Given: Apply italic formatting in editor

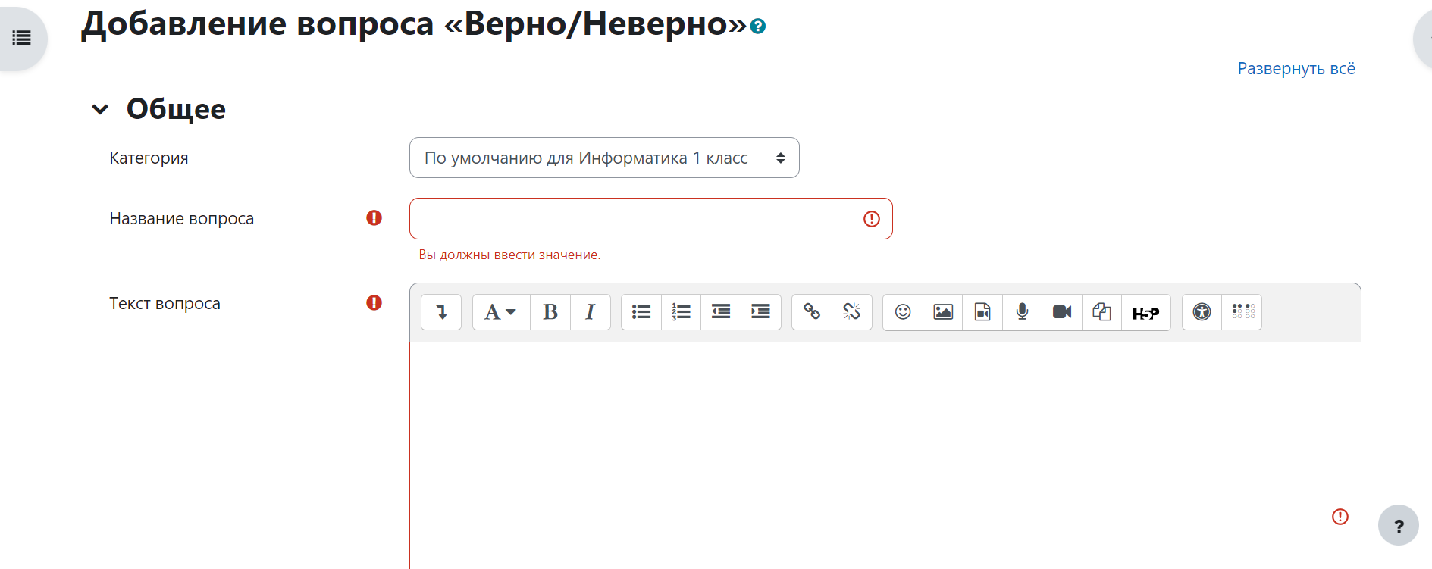Looking at the screenshot, I should (590, 312).
